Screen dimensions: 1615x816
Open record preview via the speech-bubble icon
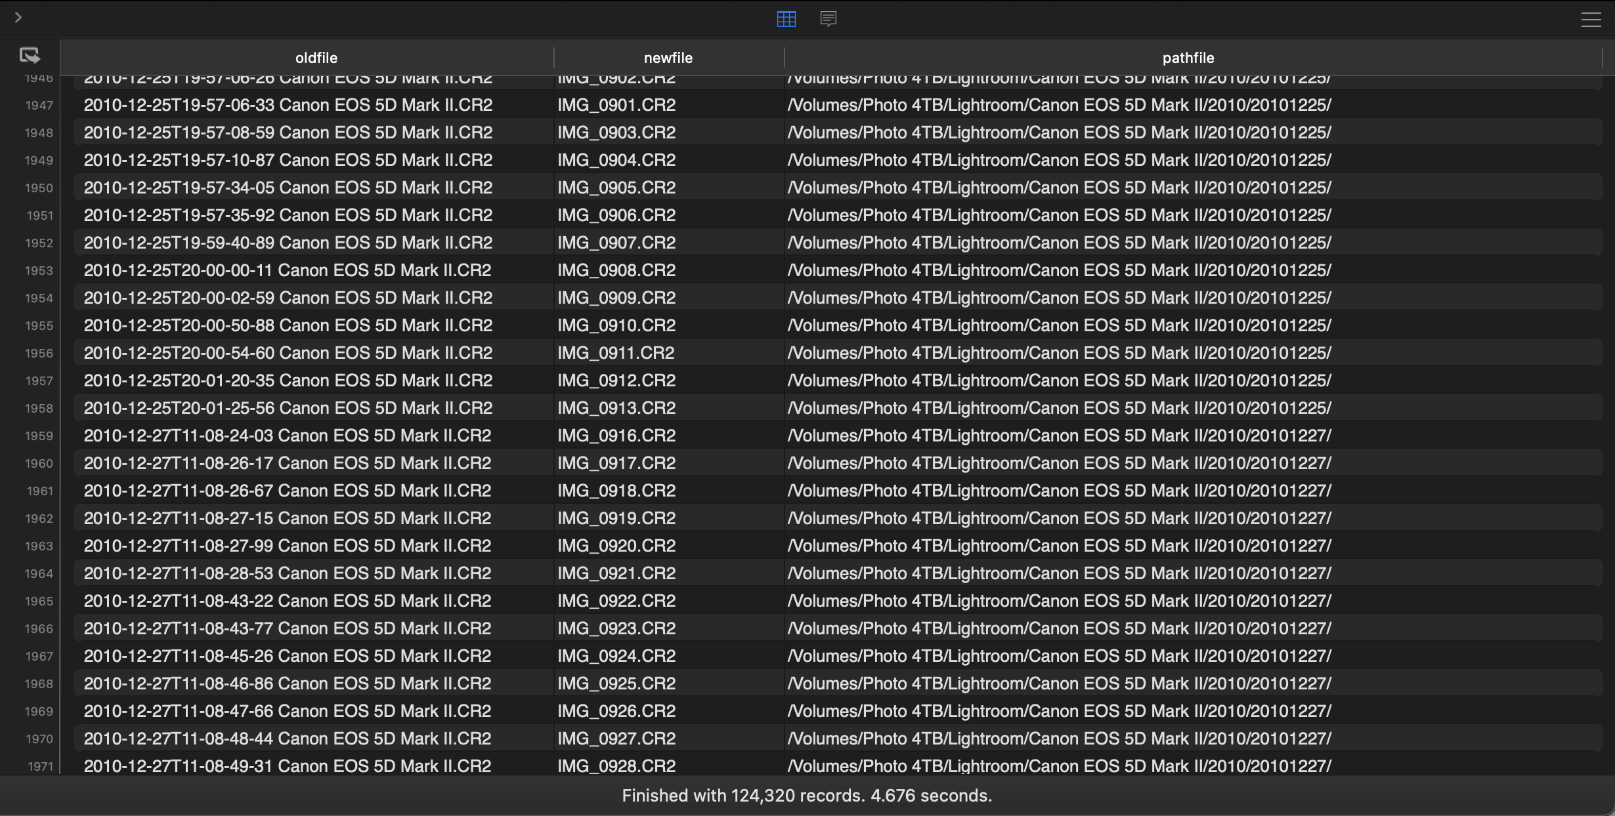(828, 19)
